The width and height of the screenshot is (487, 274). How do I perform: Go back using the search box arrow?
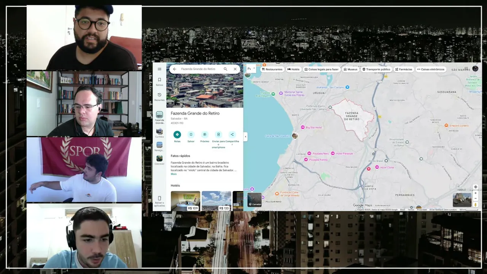[175, 69]
